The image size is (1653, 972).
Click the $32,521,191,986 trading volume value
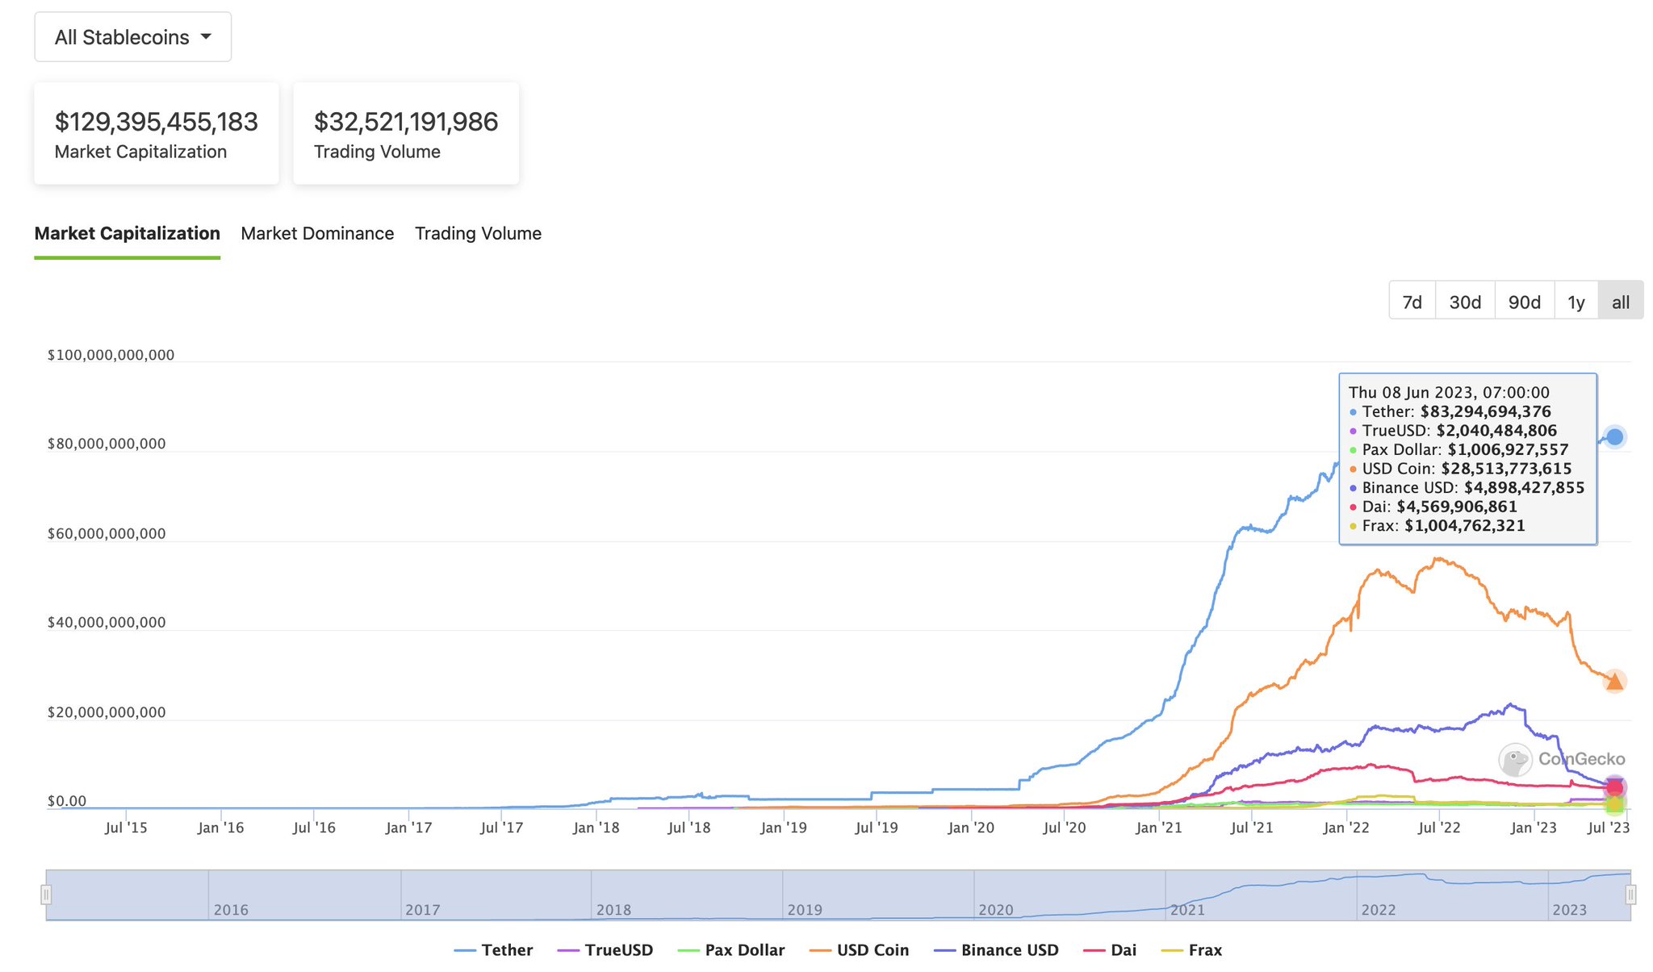click(406, 122)
